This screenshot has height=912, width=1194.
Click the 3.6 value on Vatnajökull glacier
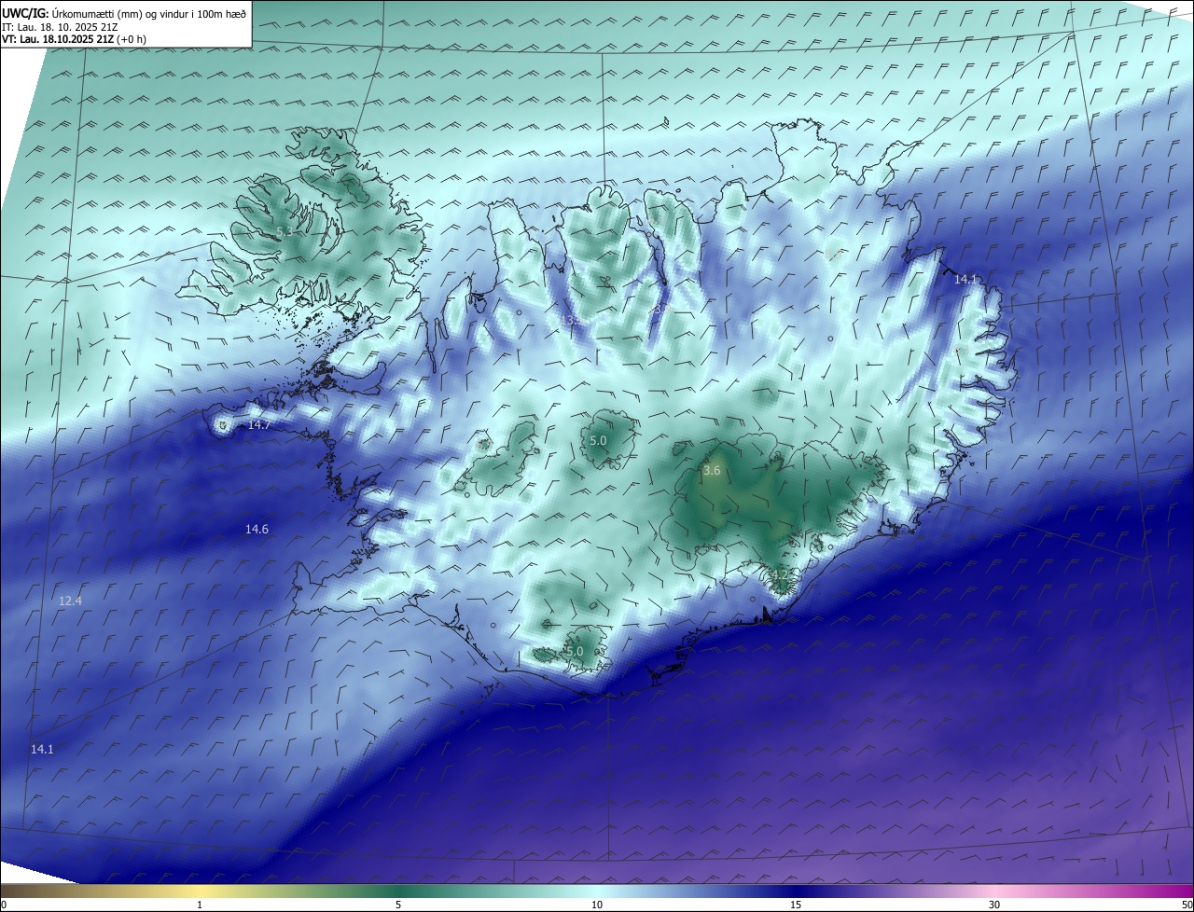tap(712, 471)
